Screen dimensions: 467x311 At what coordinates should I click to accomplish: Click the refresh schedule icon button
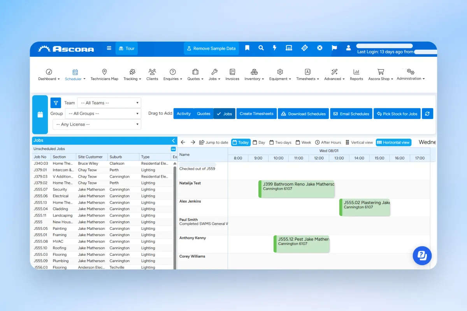[x=427, y=114]
